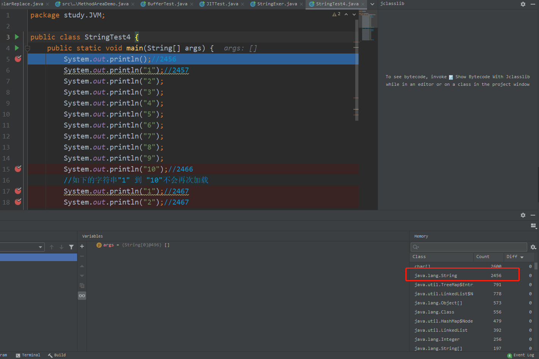This screenshot has height=359, width=539.
Task: Open the debugger layout settings icon
Action: pyautogui.click(x=533, y=226)
